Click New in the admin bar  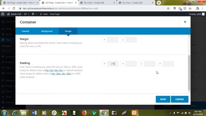[x=44, y=14]
